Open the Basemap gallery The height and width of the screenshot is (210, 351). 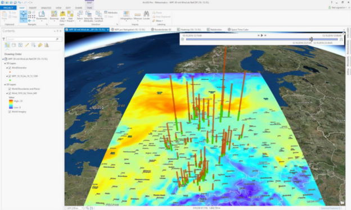coord(54,16)
